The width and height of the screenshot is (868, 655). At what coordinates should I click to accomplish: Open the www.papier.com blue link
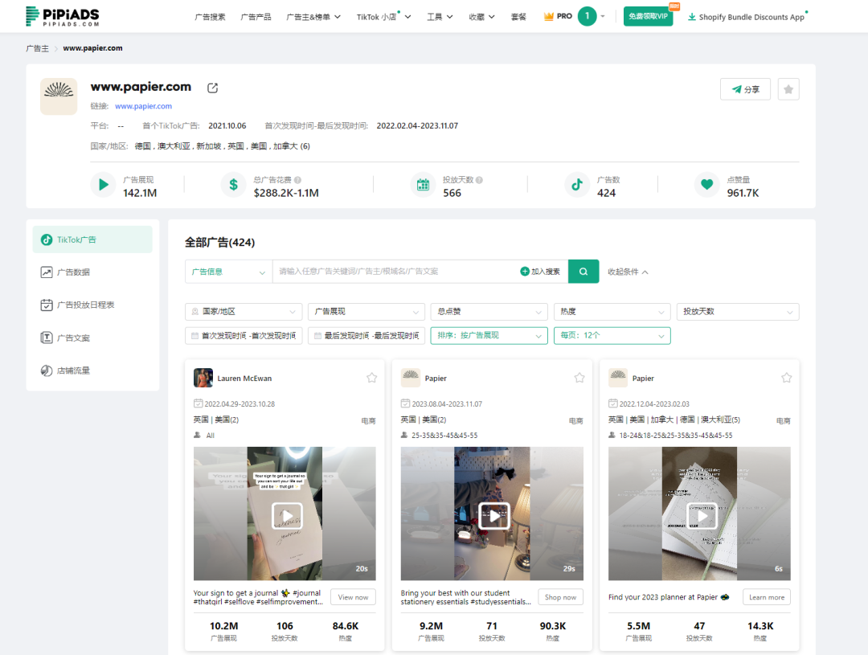(143, 106)
